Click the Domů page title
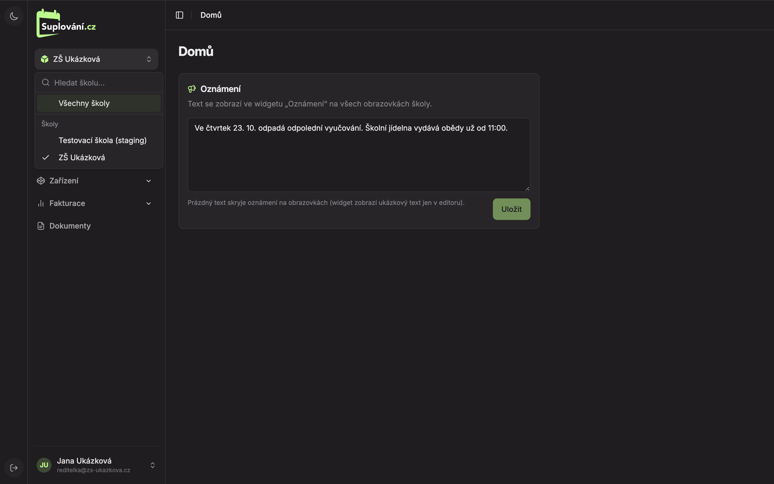Viewport: 774px width, 484px height. (x=196, y=51)
